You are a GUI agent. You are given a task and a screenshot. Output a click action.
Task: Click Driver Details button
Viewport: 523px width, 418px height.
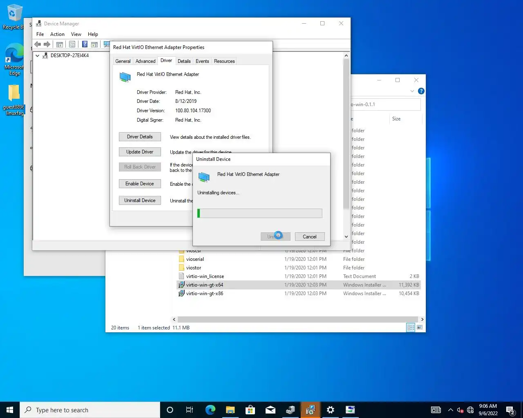(x=140, y=137)
